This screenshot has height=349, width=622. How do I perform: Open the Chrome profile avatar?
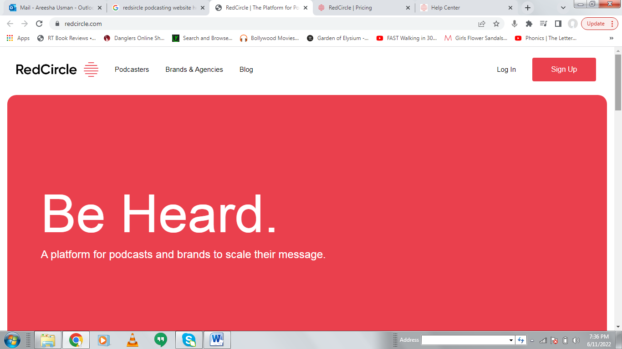coord(573,24)
